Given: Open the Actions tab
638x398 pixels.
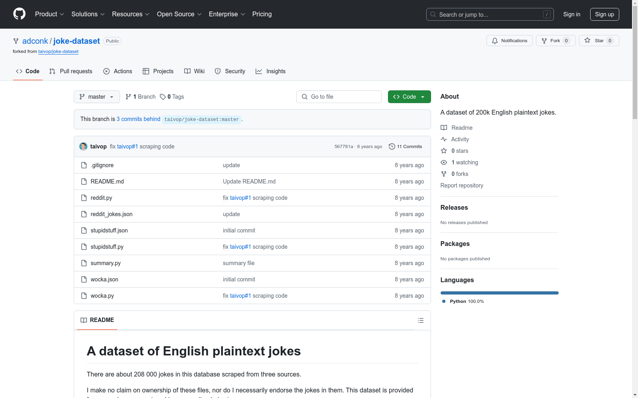Looking at the screenshot, I should click(x=118, y=71).
